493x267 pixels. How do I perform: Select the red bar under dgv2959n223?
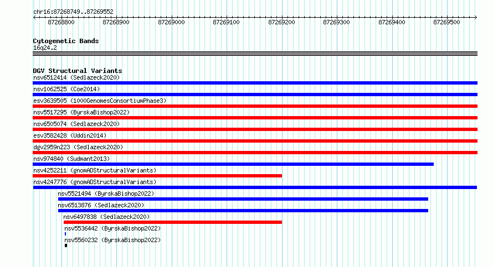(x=255, y=153)
